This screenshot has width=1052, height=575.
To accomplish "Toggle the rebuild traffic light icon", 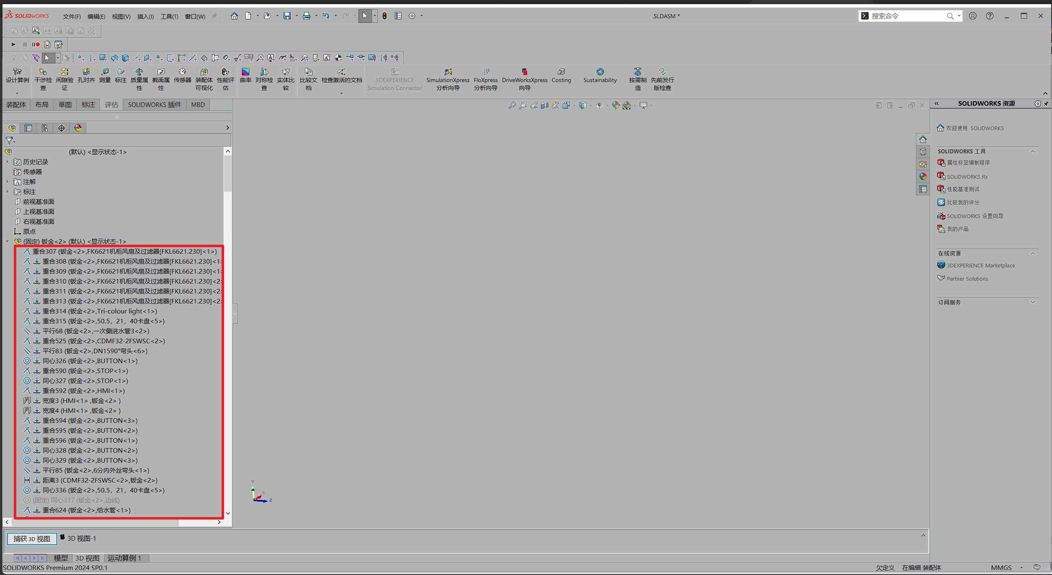I will [385, 16].
